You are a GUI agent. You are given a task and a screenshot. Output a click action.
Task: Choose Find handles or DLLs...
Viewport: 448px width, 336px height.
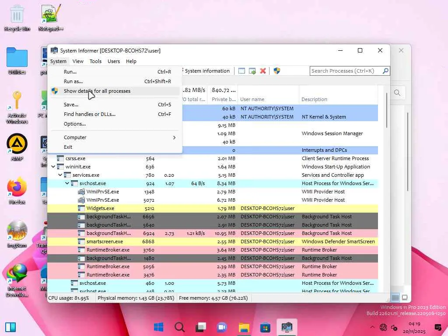[115, 114]
